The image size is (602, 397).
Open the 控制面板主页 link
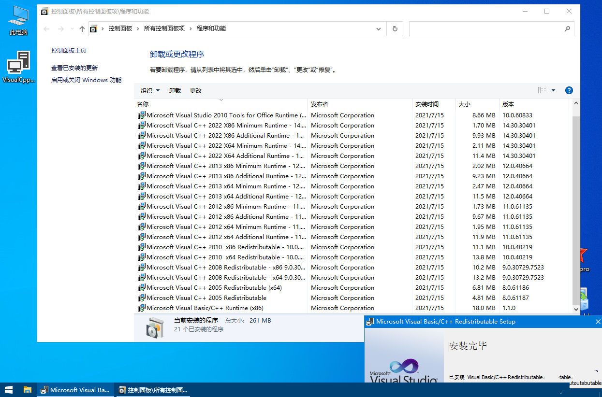(x=69, y=51)
